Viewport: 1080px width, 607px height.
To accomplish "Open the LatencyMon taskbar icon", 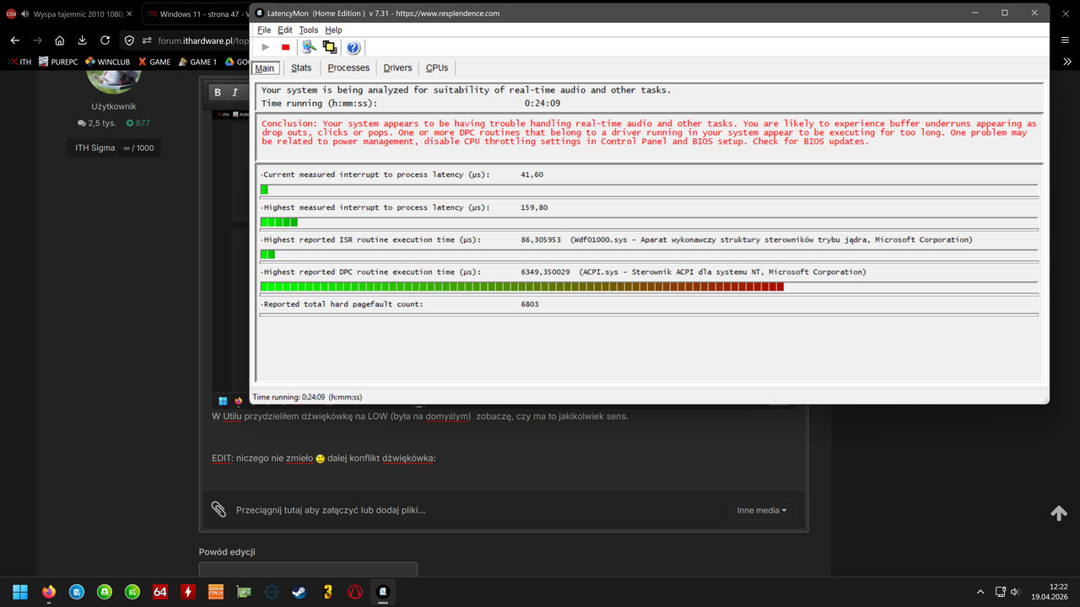I will (x=382, y=592).
